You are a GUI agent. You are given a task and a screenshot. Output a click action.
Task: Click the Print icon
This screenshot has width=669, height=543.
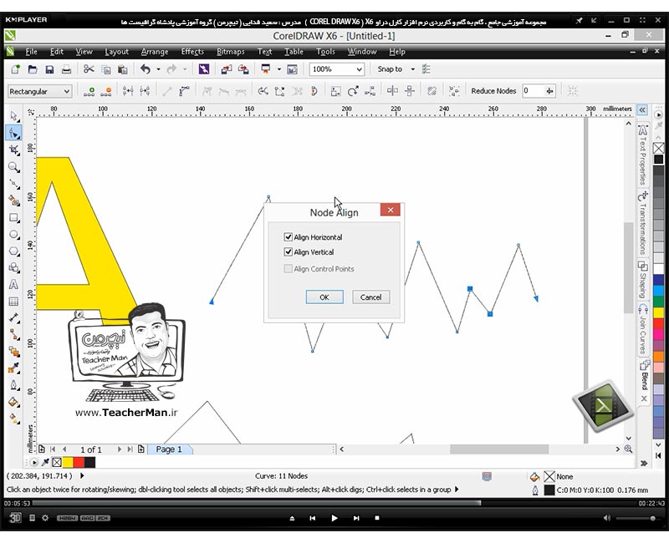point(66,69)
